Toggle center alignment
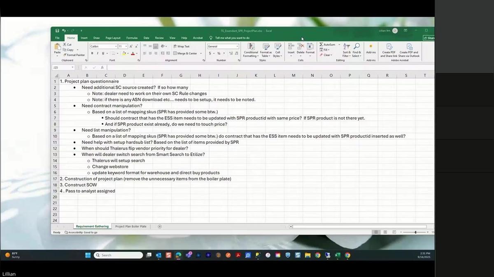The image size is (494, 277). click(x=150, y=53)
